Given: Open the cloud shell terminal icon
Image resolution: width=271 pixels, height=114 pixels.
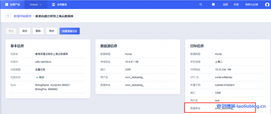Looking at the screenshot, I should click(x=213, y=4).
